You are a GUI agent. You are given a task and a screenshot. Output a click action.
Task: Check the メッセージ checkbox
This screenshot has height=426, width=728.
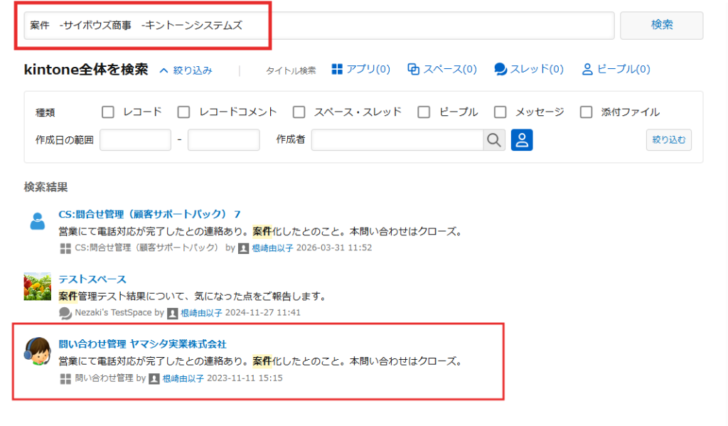coord(500,112)
